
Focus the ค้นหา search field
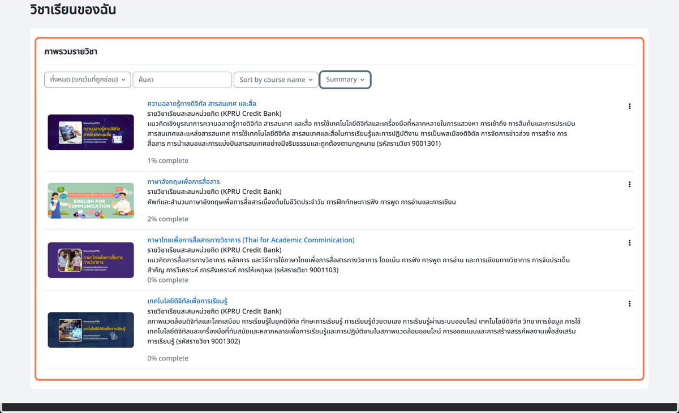182,80
